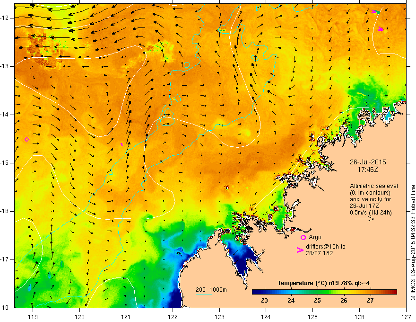
Task: Click the latitude axis label '-18'
Action: pyautogui.click(x=5, y=308)
